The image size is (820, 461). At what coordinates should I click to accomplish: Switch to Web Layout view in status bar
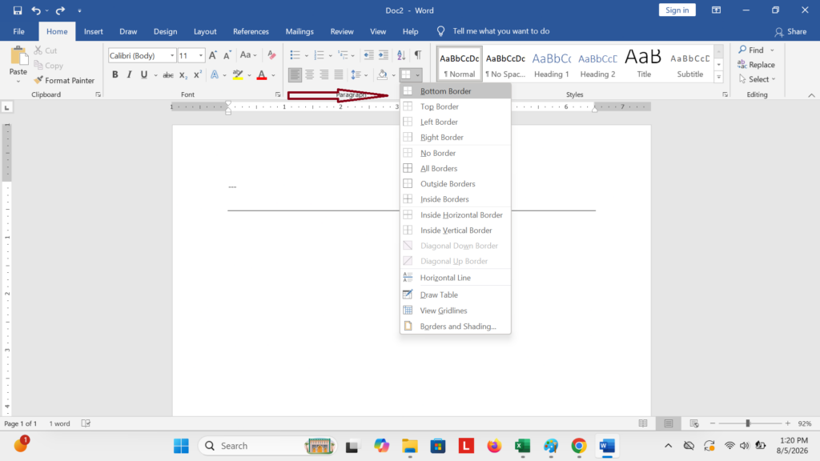coord(694,423)
